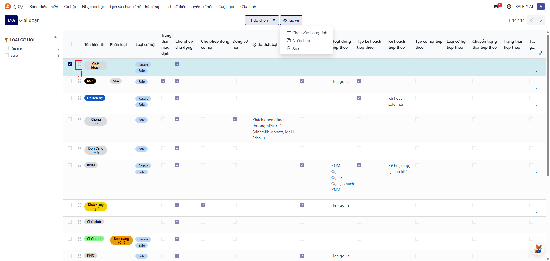Click the CRM app logo icon

pos(8,7)
